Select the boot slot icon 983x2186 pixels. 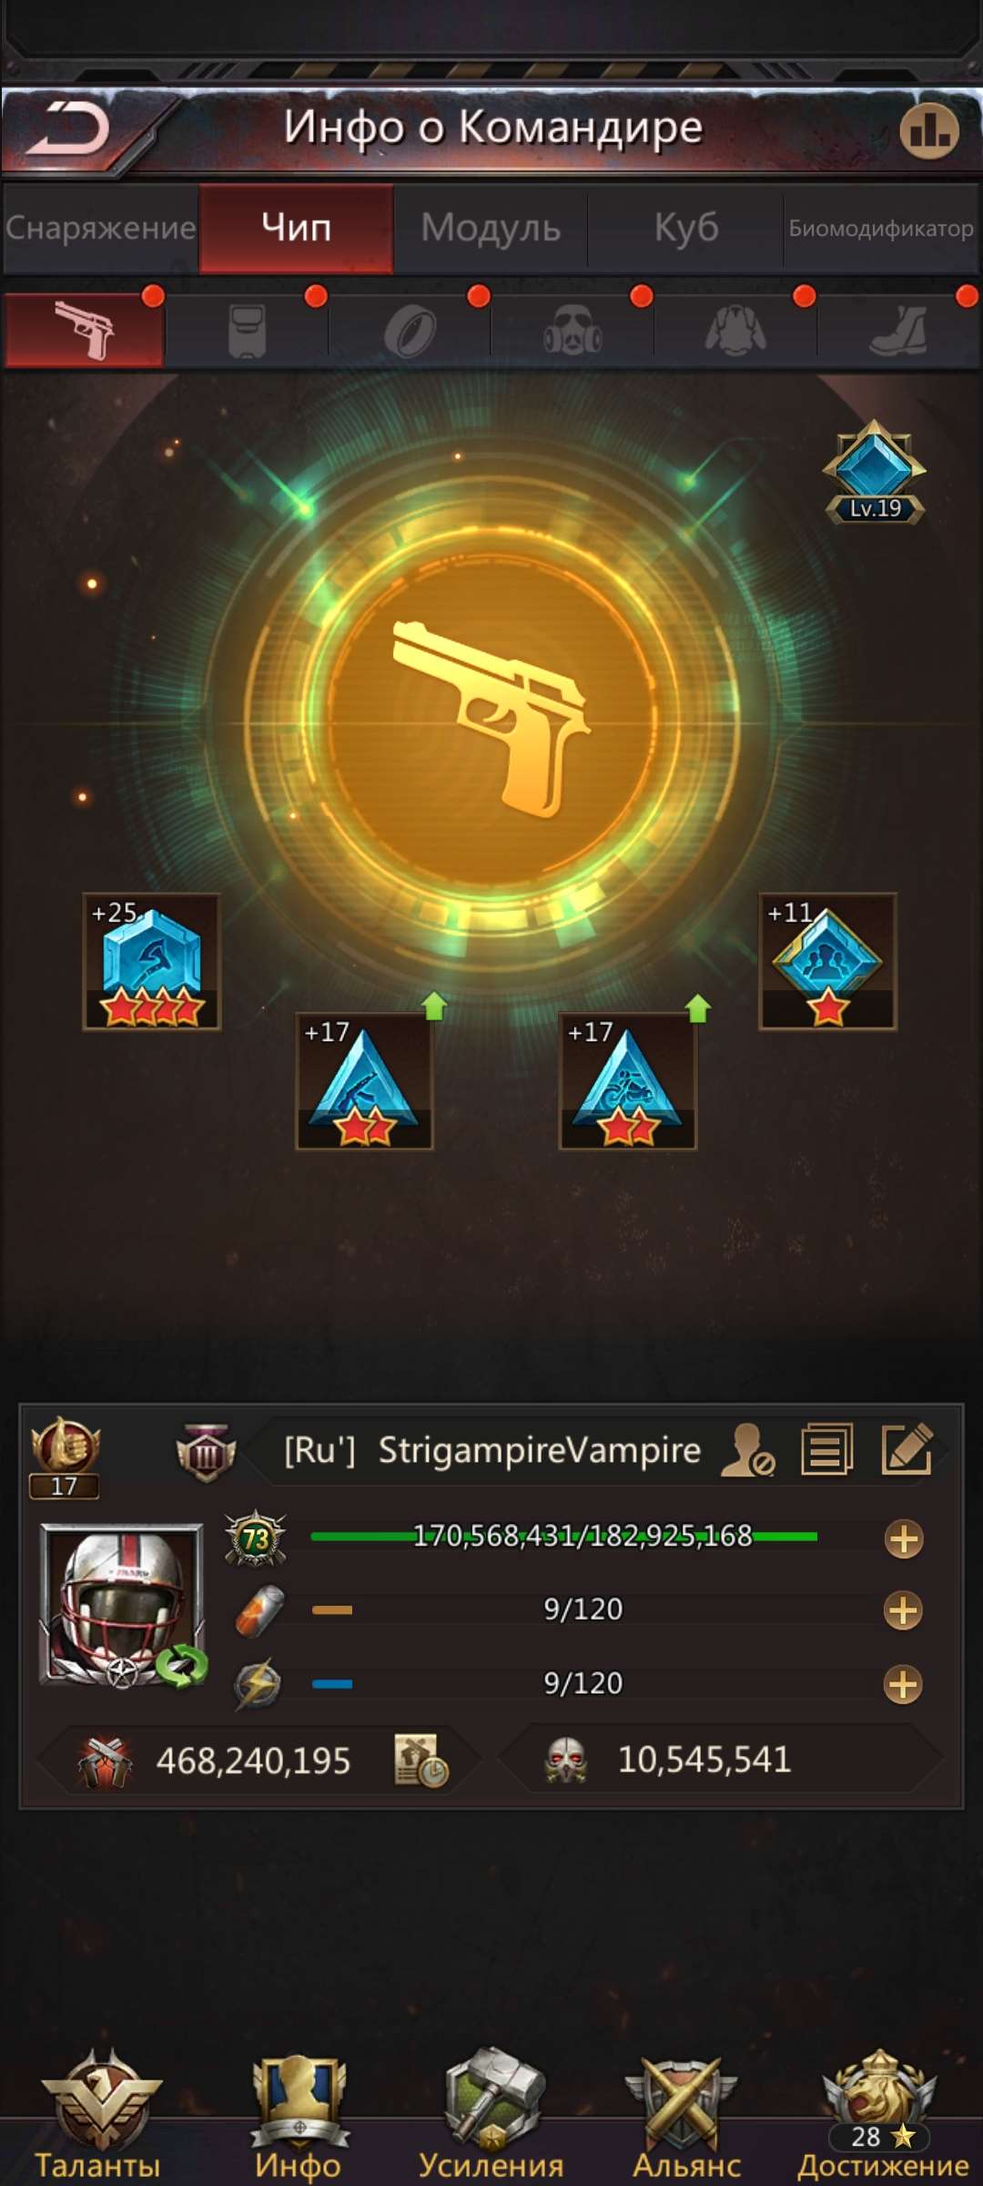click(x=898, y=330)
